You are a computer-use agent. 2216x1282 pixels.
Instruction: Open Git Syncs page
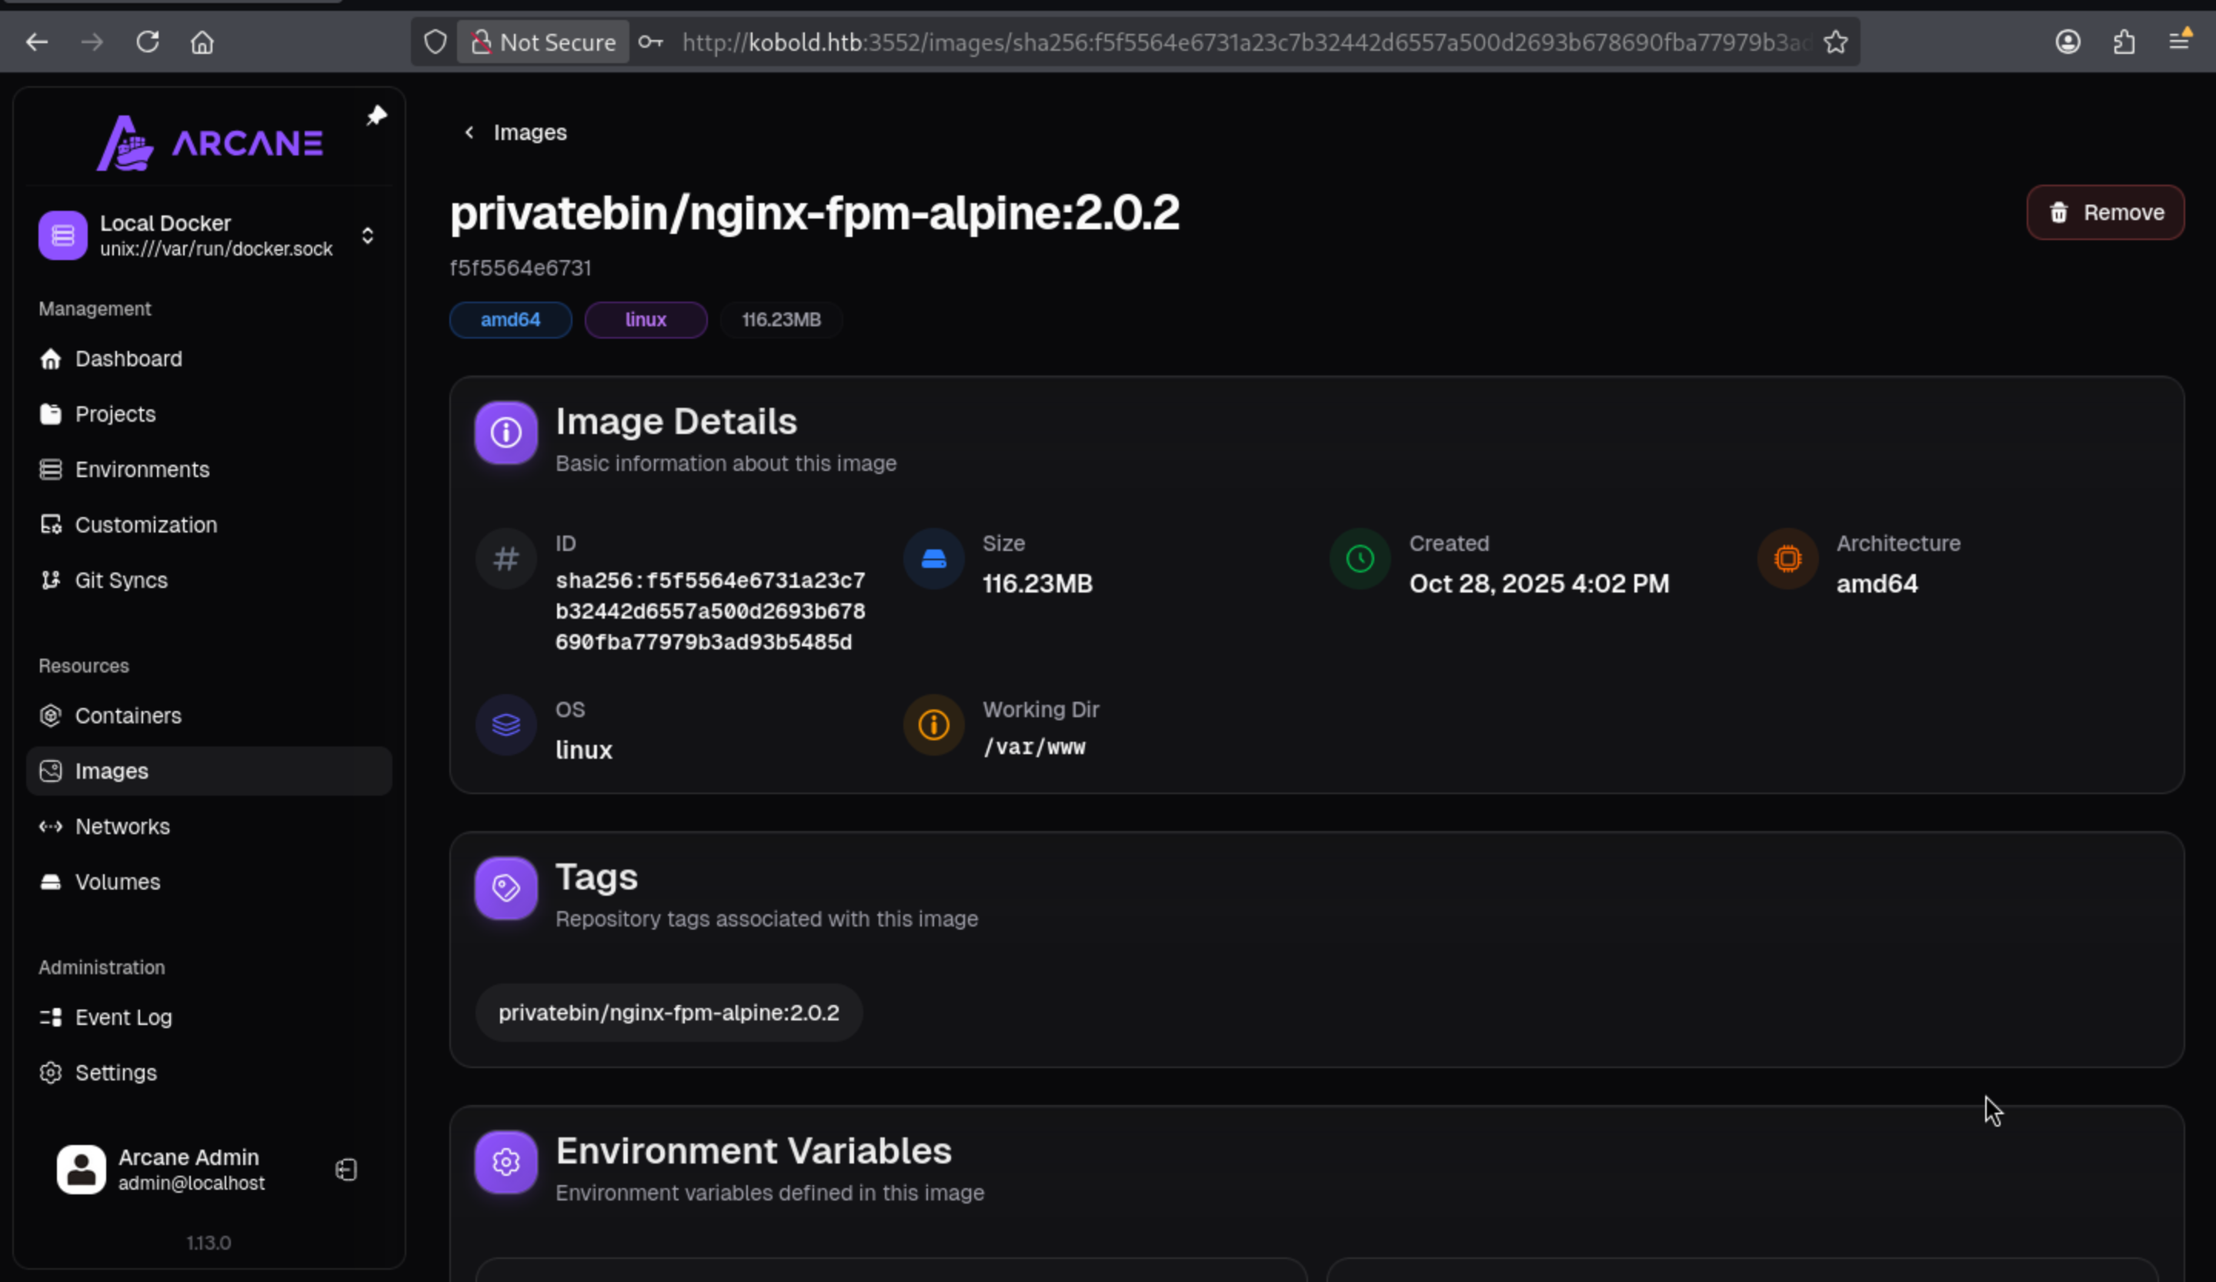pos(121,580)
